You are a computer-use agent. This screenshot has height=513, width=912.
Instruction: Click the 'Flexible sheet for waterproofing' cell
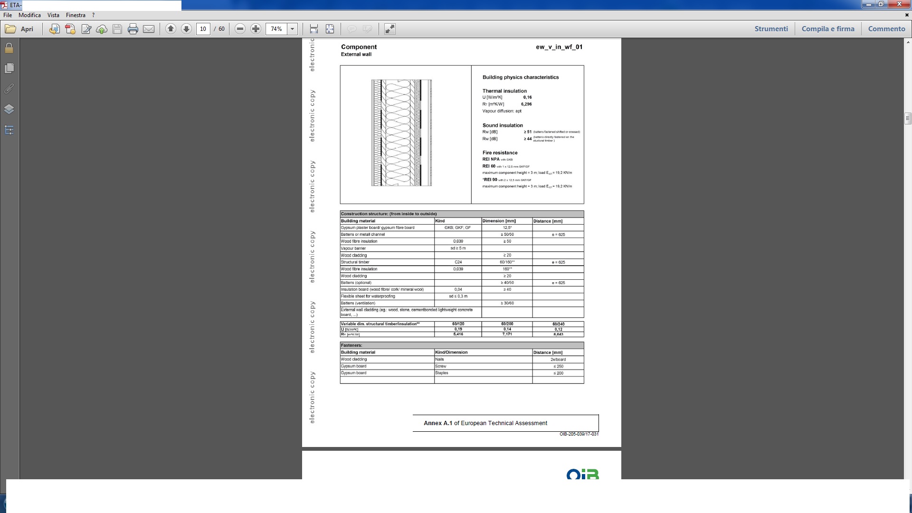click(x=387, y=296)
